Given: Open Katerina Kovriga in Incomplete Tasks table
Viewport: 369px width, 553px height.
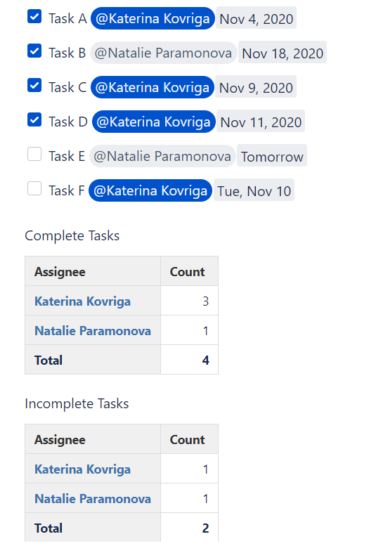Looking at the screenshot, I should [82, 469].
